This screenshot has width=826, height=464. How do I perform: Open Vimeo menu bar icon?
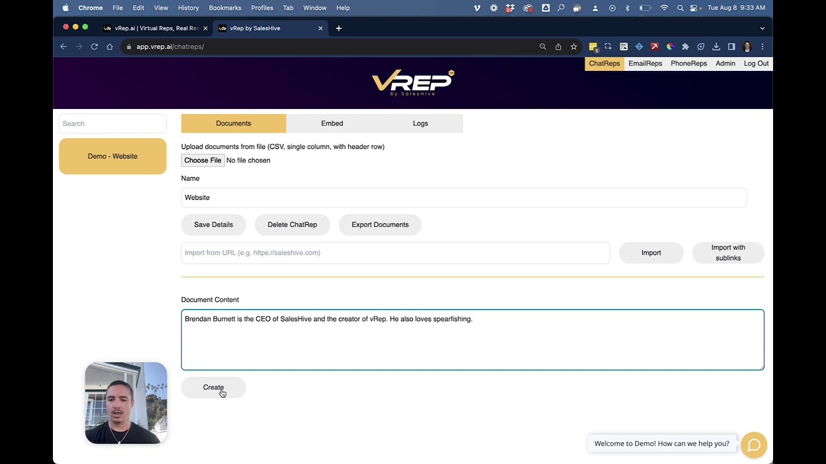click(477, 8)
